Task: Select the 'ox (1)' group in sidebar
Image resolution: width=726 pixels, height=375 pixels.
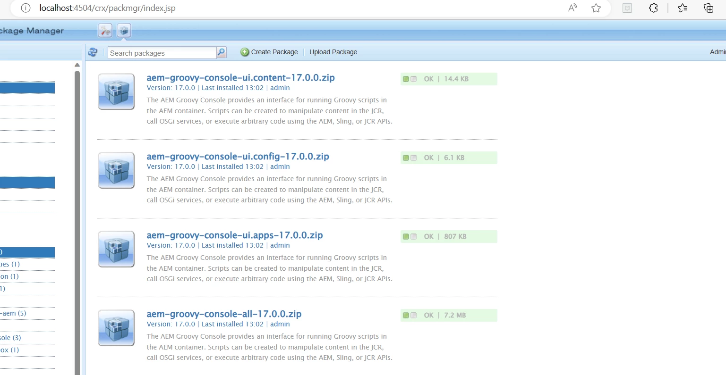Action: (x=9, y=350)
